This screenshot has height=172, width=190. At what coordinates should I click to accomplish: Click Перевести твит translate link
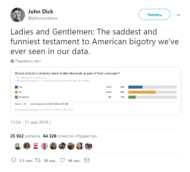point(28,61)
